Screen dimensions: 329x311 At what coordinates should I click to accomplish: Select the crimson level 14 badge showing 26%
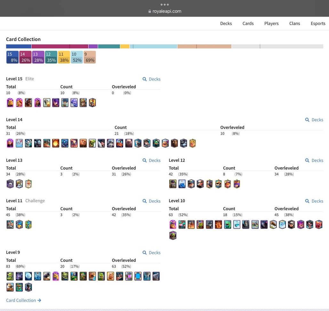(25, 57)
